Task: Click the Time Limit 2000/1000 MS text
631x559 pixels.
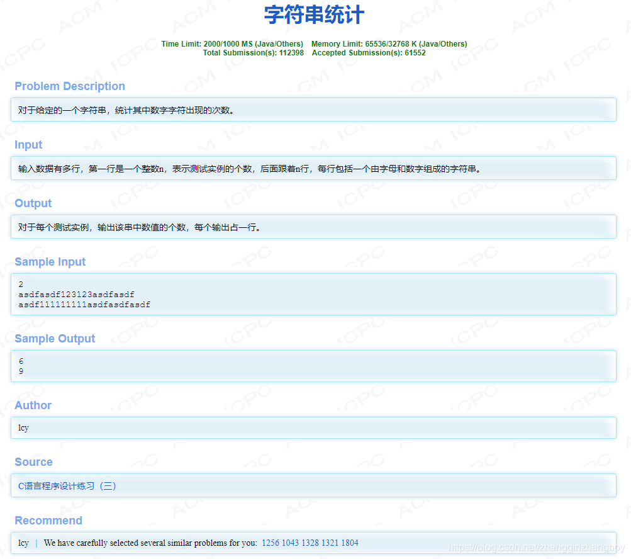Action: [x=232, y=44]
